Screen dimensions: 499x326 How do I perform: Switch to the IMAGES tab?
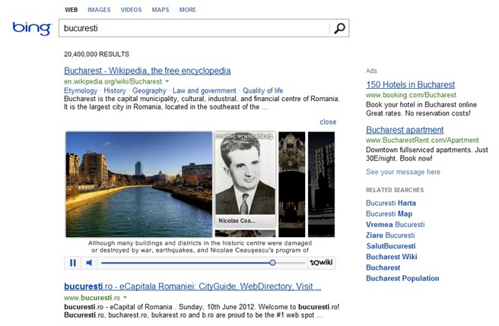pos(99,10)
